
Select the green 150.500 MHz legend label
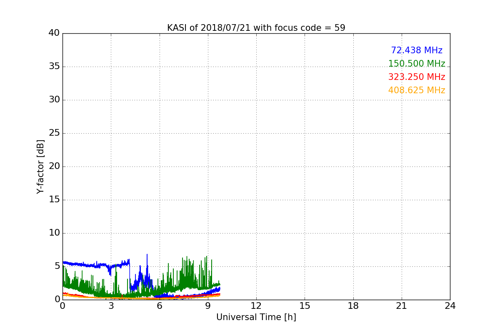coord(417,64)
